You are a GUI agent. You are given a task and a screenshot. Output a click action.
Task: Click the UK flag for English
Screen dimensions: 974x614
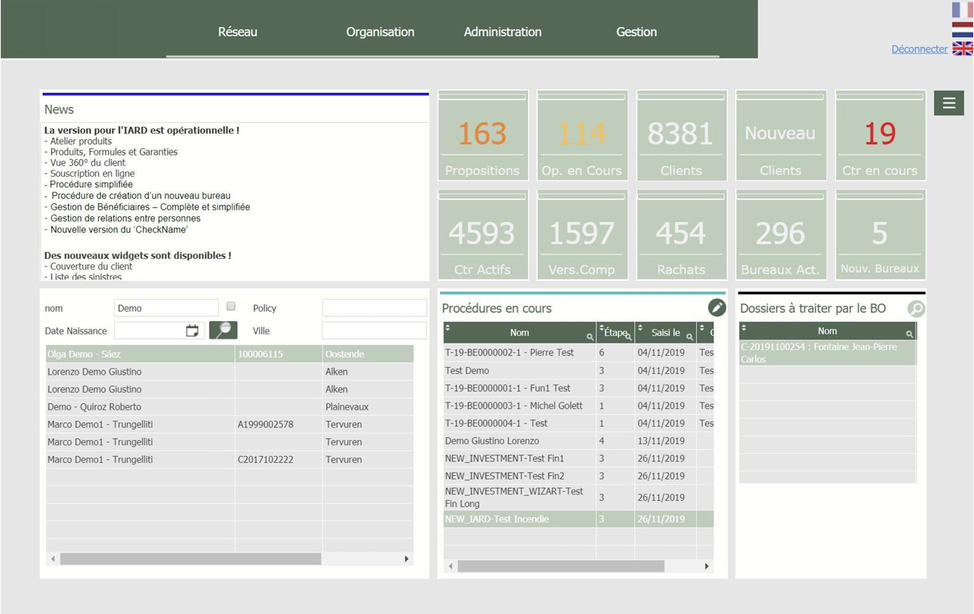(962, 48)
